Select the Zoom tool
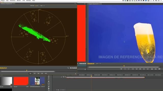This screenshot has width=163, height=91. (49, 90)
